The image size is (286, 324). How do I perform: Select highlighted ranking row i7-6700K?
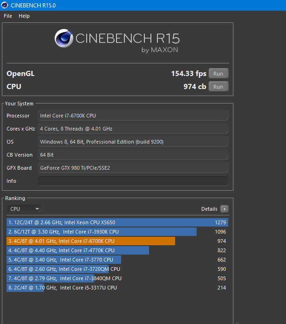[x=117, y=241]
